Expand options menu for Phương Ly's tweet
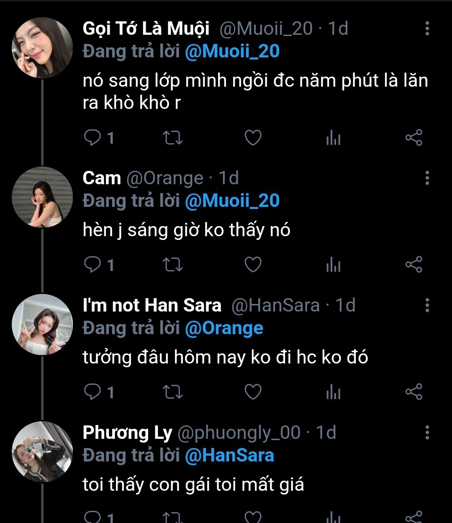452x523 pixels. (427, 432)
